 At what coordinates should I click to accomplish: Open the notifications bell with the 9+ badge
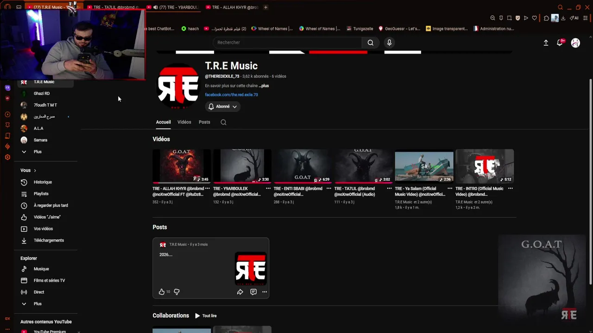560,43
